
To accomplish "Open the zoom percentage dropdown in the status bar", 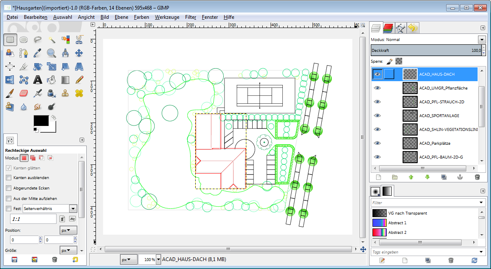I will tap(158, 259).
